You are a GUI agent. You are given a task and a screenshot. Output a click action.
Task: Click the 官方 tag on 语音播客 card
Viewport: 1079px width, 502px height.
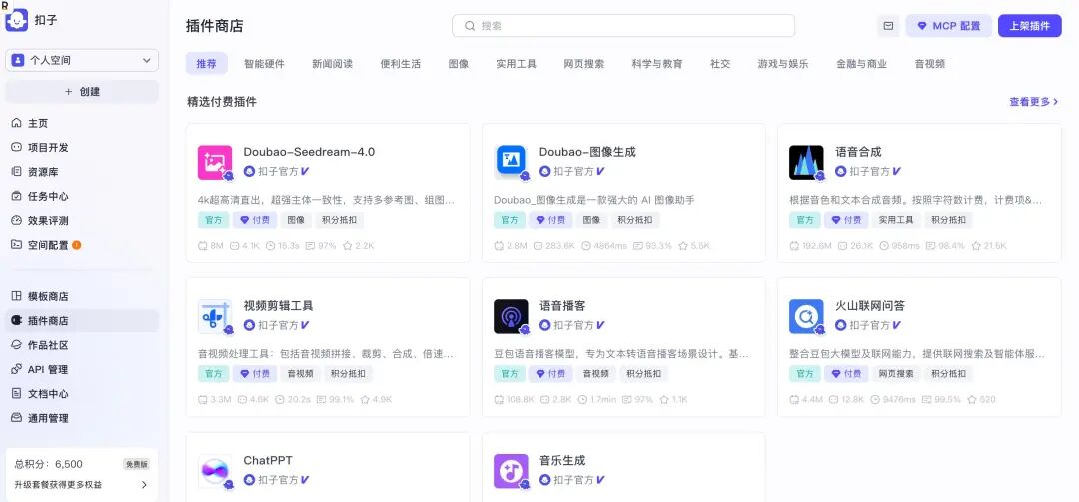(510, 374)
